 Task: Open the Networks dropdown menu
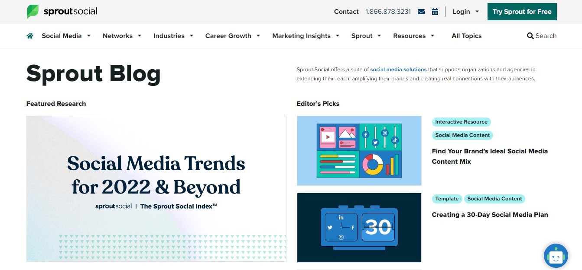[122, 36]
